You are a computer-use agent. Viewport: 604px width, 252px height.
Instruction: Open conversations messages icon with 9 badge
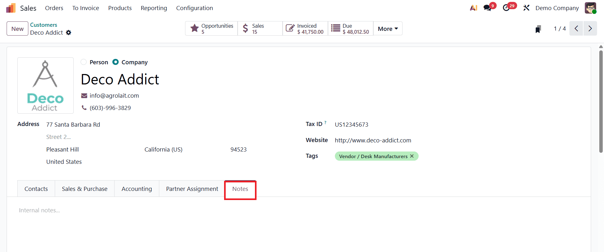point(488,8)
